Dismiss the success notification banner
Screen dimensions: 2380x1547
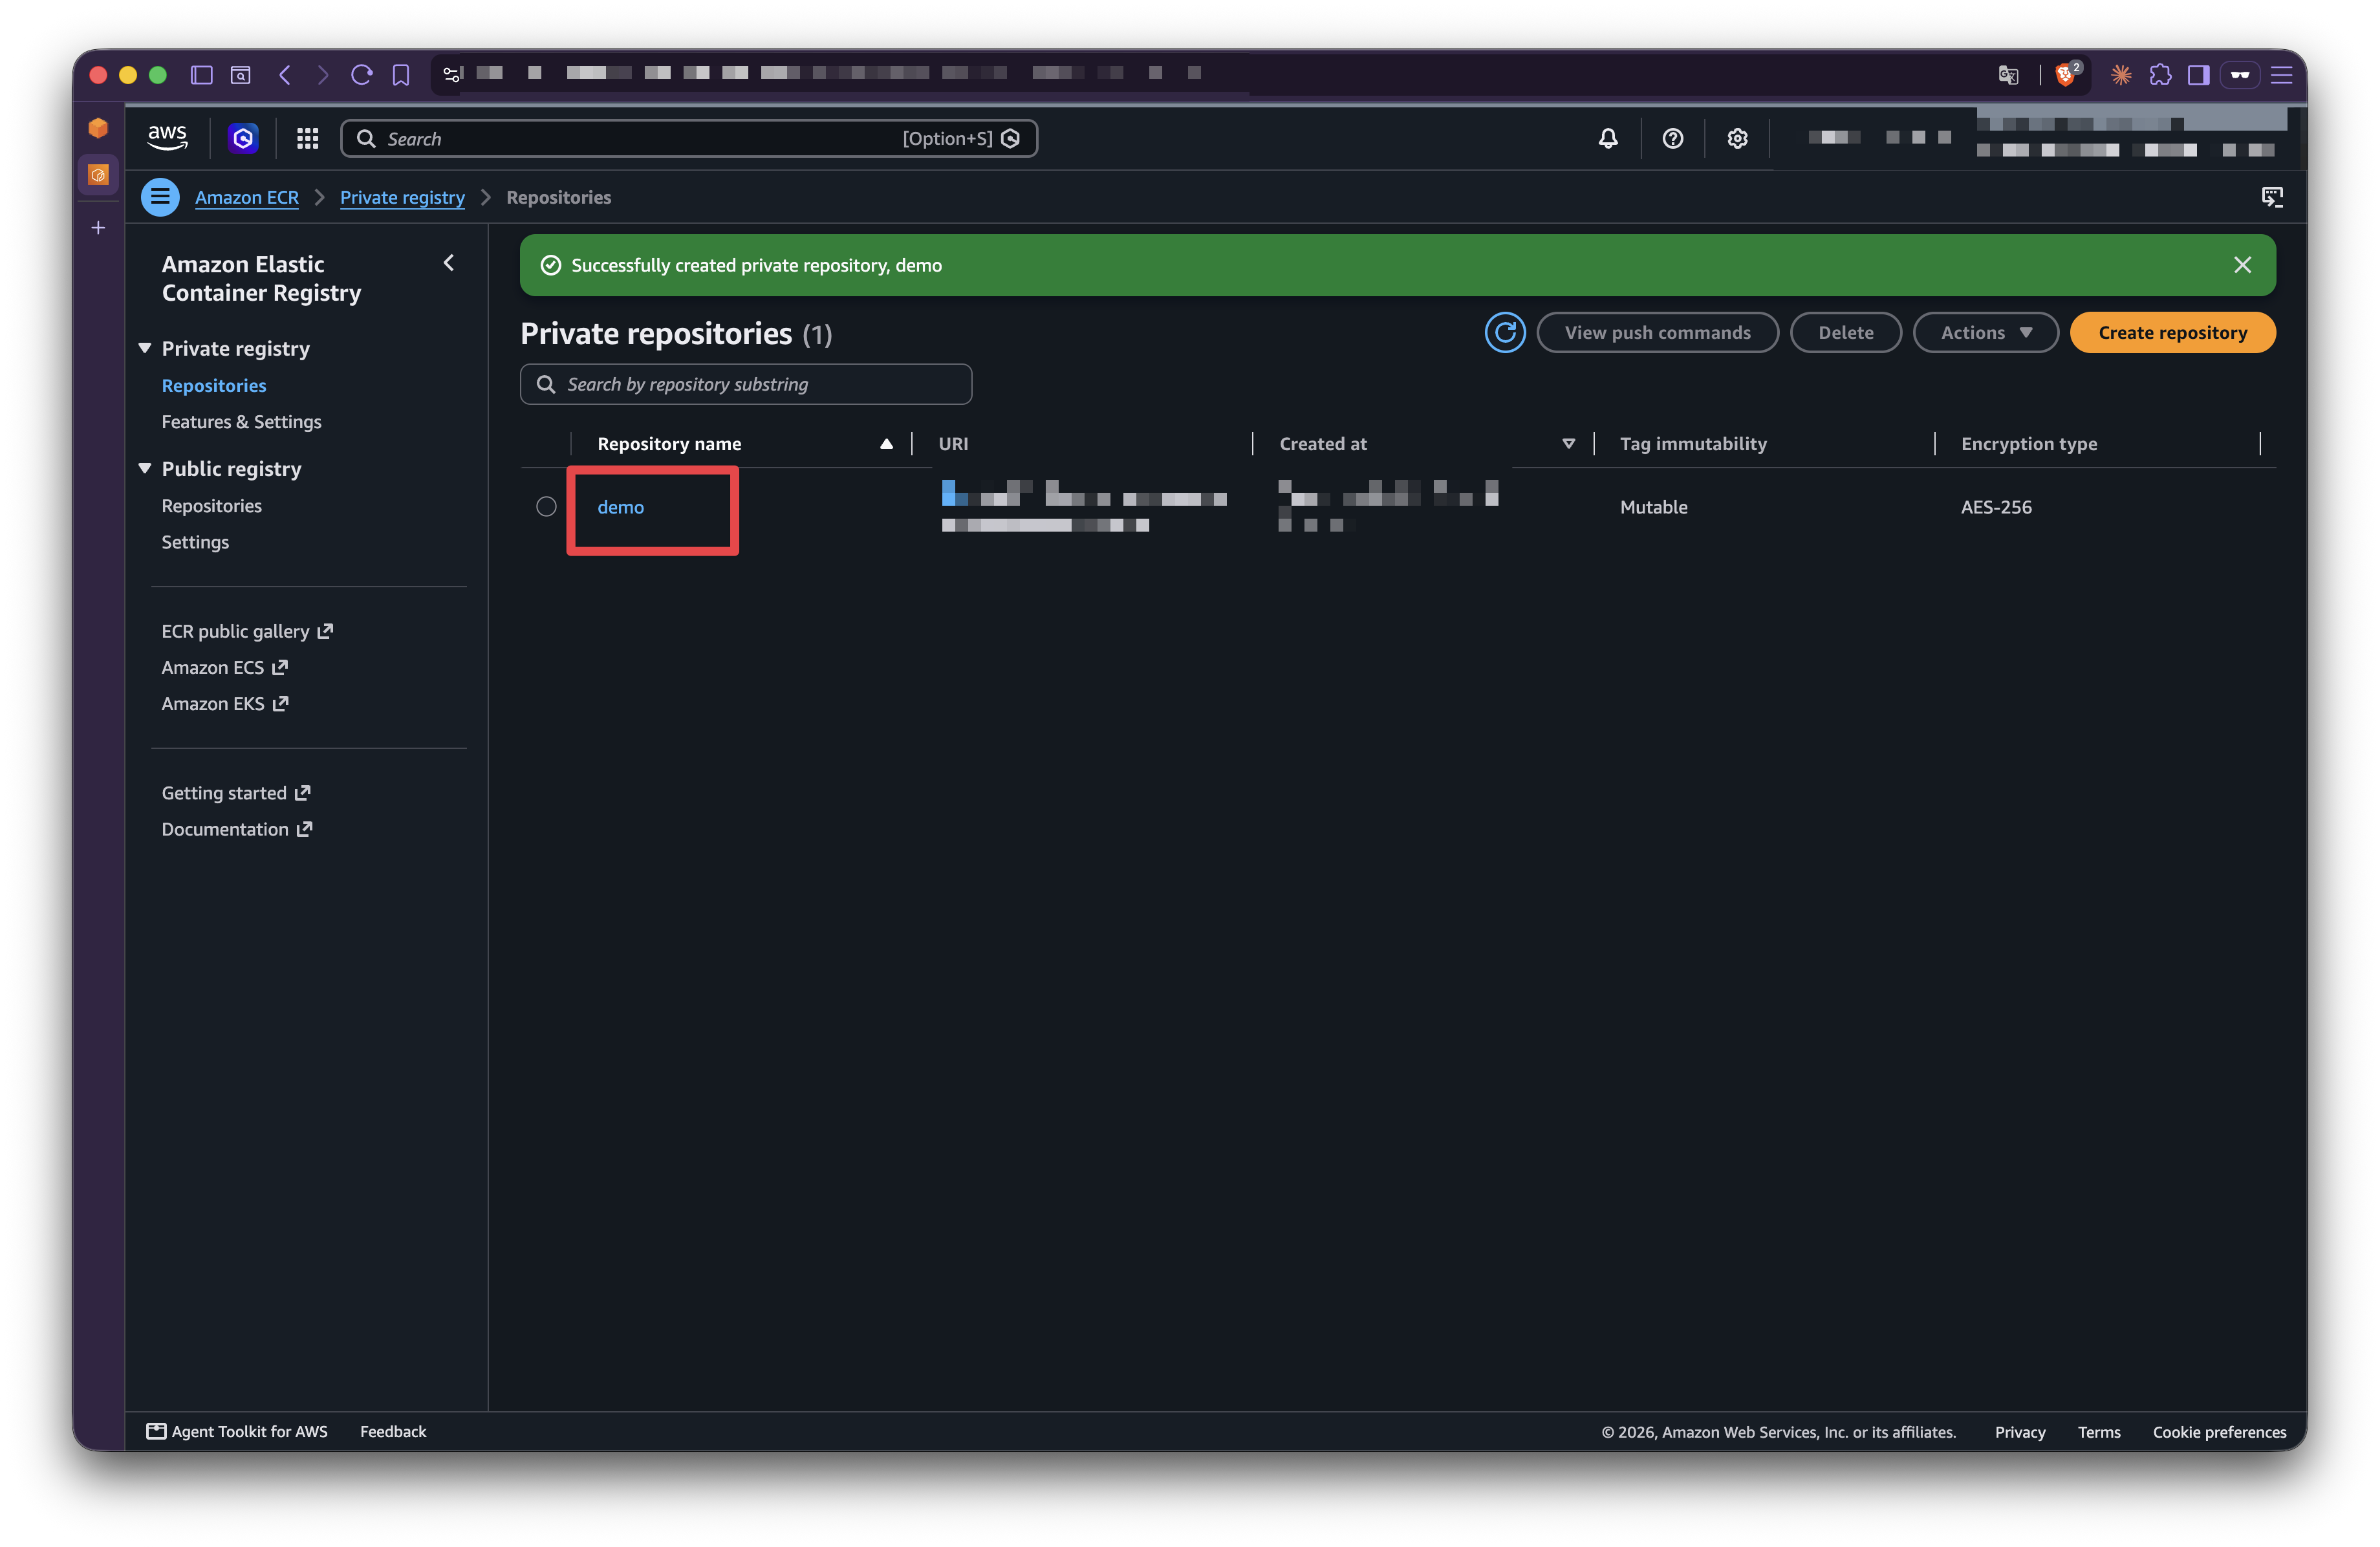click(x=2242, y=265)
